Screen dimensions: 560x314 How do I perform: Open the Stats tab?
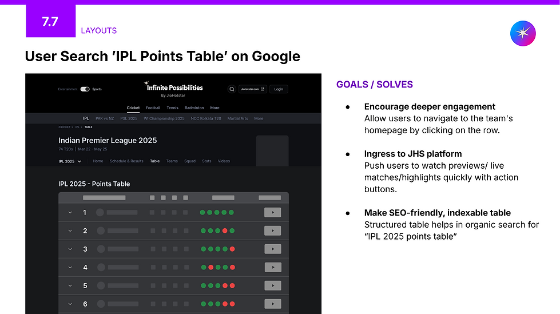[x=206, y=161]
